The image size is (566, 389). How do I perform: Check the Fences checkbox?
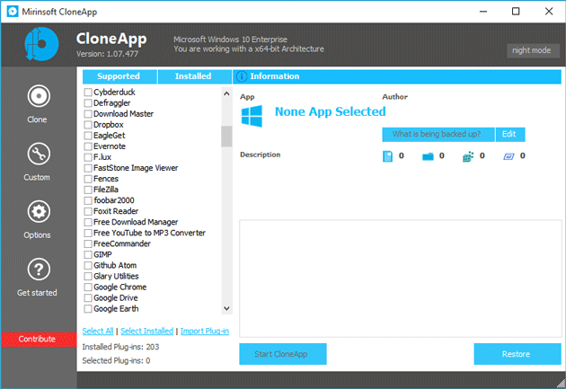click(x=88, y=179)
